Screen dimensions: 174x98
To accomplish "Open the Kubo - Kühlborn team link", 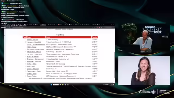I will [33, 57].
